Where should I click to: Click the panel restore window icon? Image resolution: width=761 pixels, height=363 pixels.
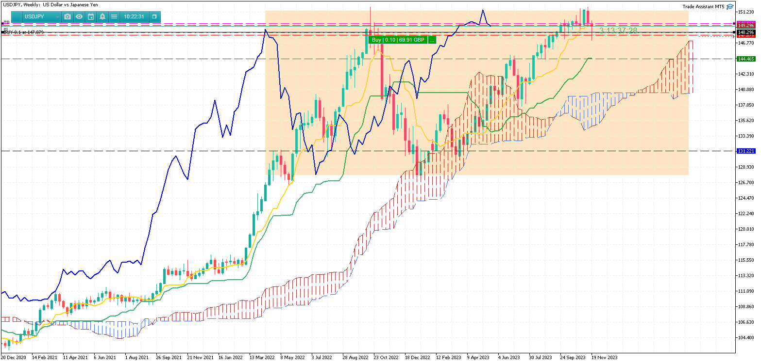click(x=154, y=16)
